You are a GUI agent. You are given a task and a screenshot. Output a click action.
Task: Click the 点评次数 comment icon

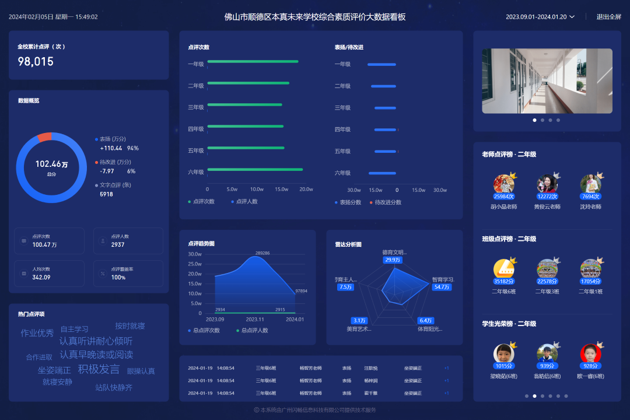[24, 240]
